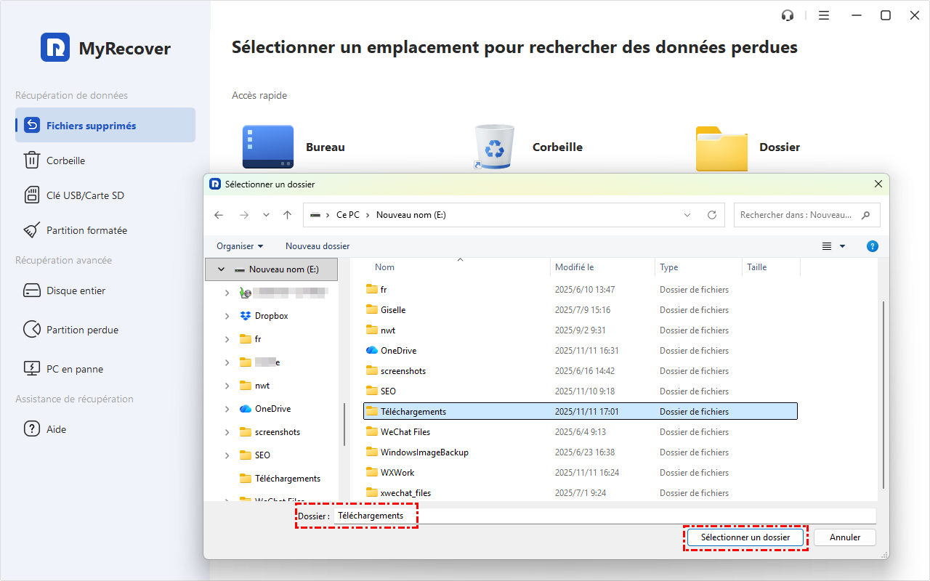
Task: Go up one folder level arrow
Action: (288, 215)
